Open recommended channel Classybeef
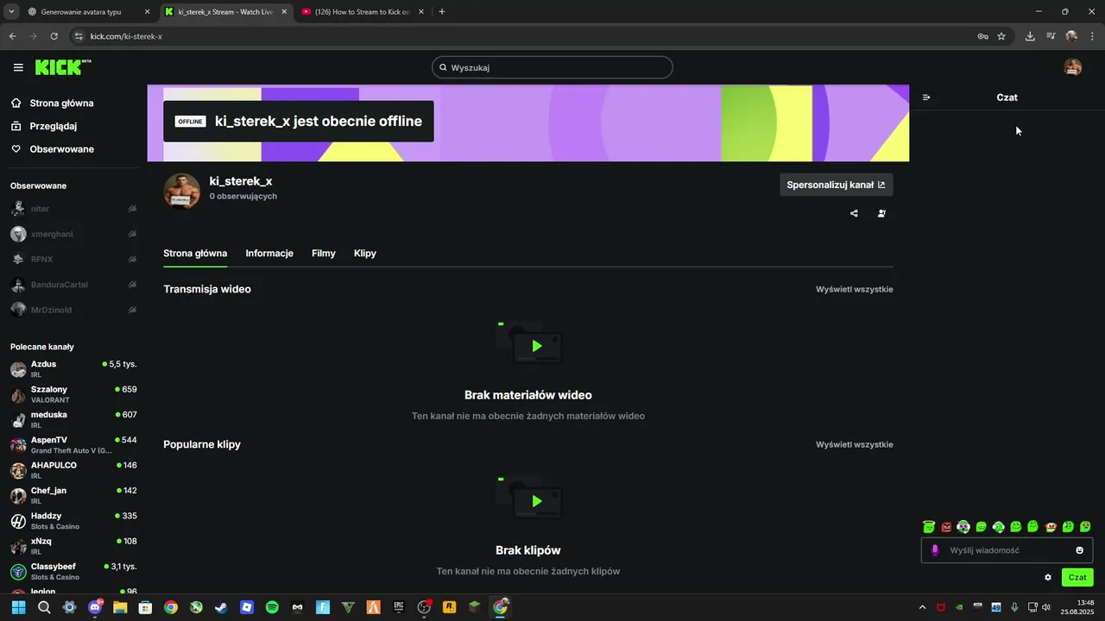Image resolution: width=1105 pixels, height=621 pixels. (73, 571)
